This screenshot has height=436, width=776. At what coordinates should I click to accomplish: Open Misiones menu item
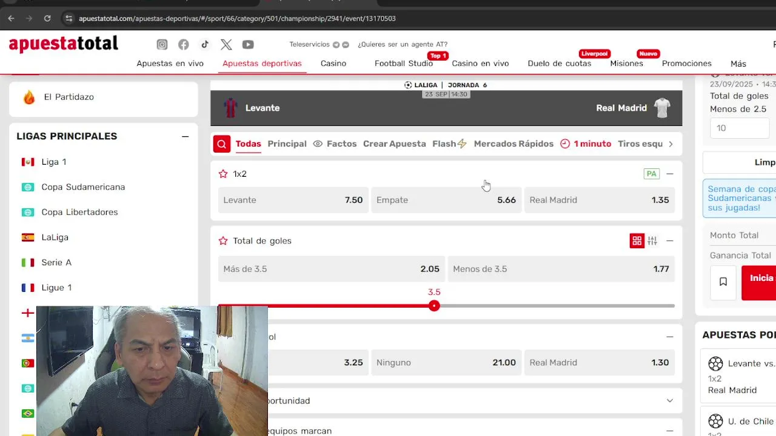[x=626, y=64]
